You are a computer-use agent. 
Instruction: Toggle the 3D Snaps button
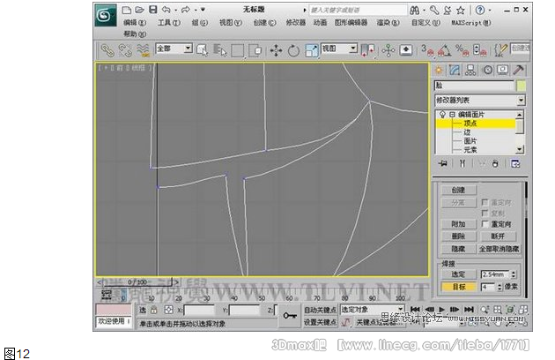click(427, 50)
